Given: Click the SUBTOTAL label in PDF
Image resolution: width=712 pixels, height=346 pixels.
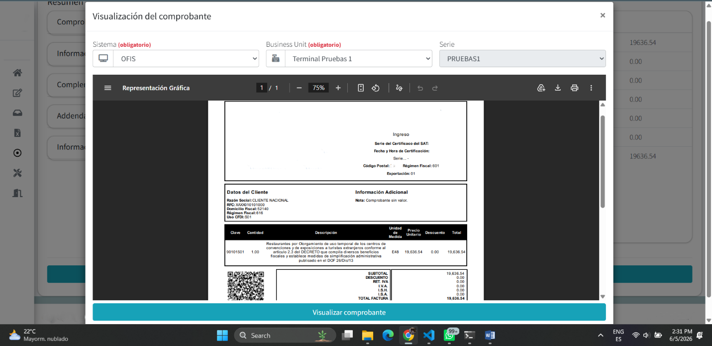Looking at the screenshot, I should point(378,273).
